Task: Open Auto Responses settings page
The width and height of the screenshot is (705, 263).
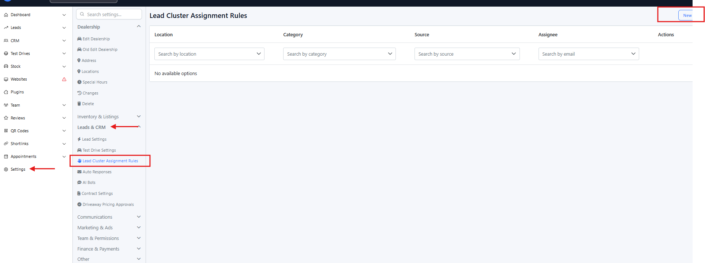Action: 97,172
